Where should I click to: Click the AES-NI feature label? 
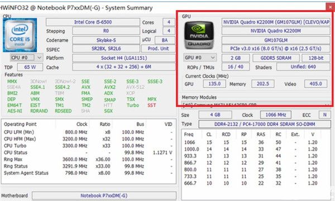coord(15,111)
